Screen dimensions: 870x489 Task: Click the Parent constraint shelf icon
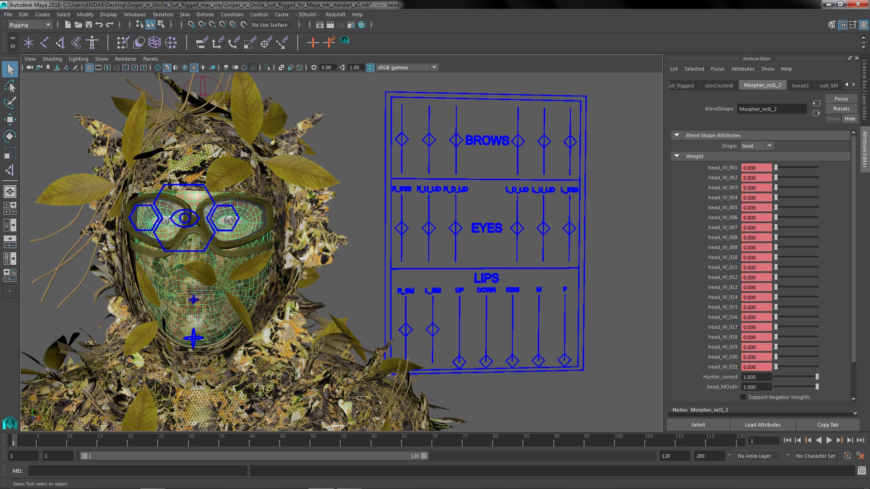pyautogui.click(x=202, y=43)
